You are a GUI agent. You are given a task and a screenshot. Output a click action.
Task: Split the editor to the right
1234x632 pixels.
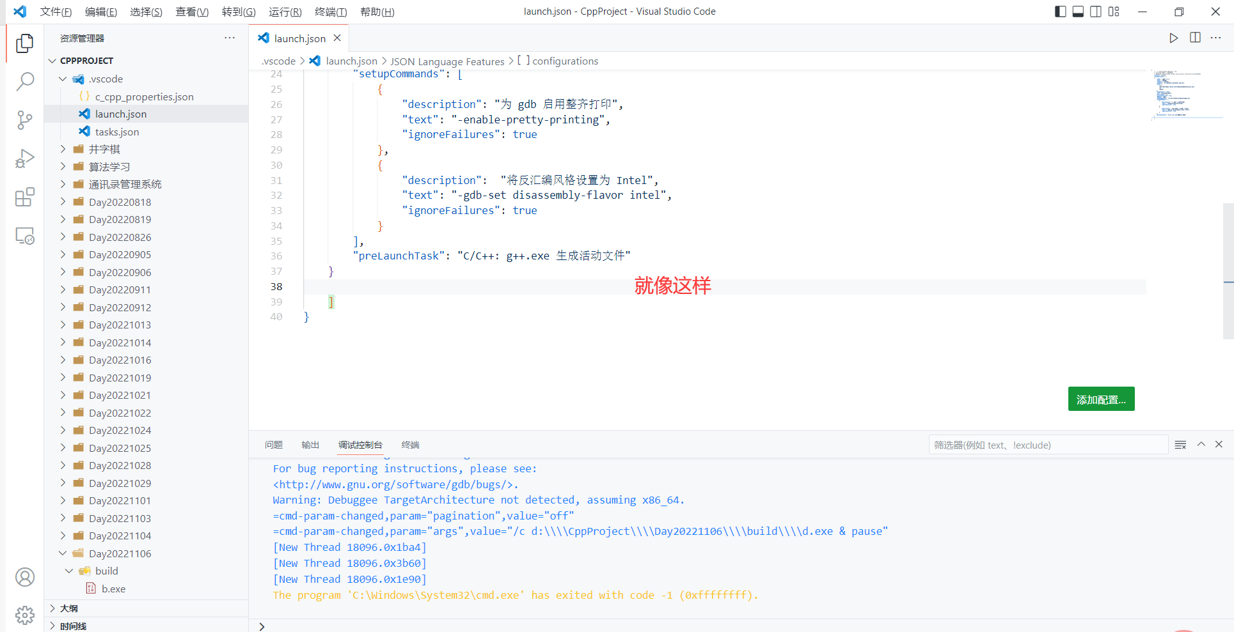1195,38
